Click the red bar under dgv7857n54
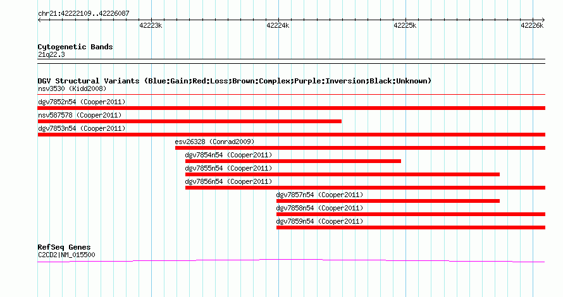 click(x=388, y=201)
